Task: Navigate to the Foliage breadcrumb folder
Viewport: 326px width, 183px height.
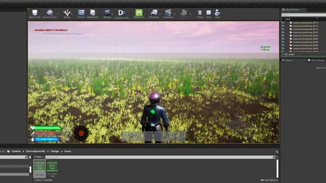Action: pyautogui.click(x=55, y=151)
